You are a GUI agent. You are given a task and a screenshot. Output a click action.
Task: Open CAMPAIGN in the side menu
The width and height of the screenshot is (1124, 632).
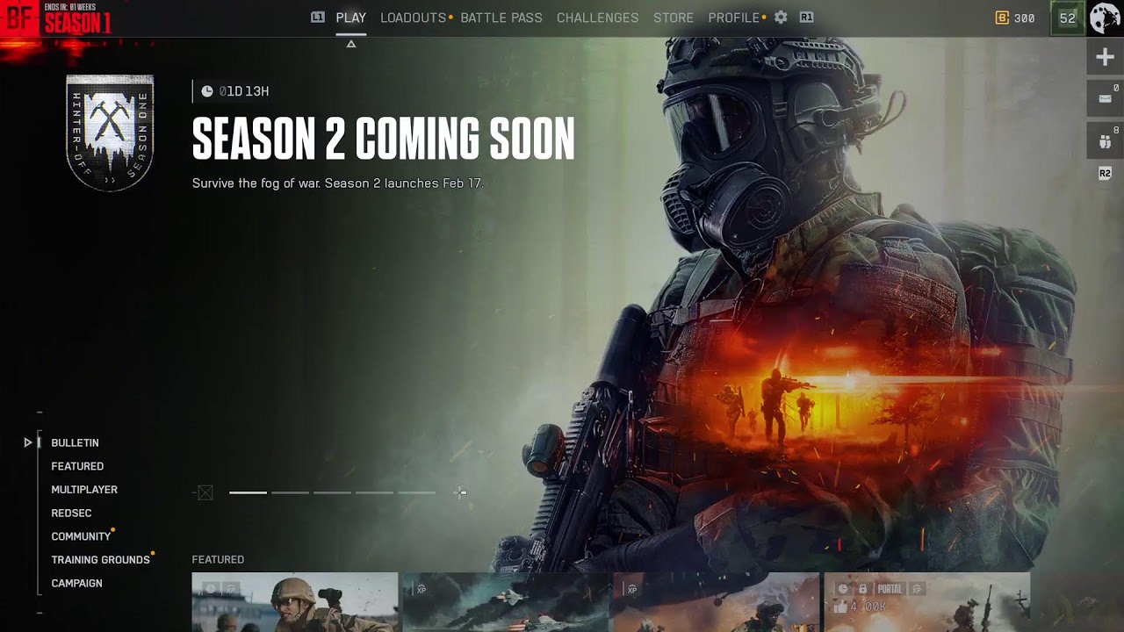(x=76, y=583)
